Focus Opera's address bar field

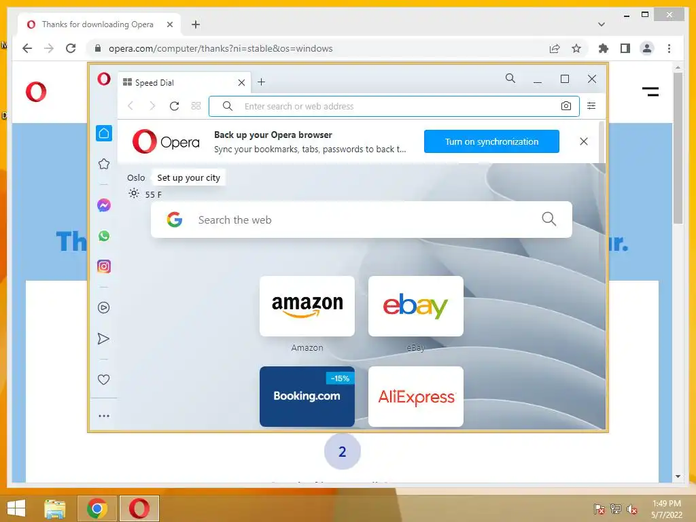[x=394, y=106]
